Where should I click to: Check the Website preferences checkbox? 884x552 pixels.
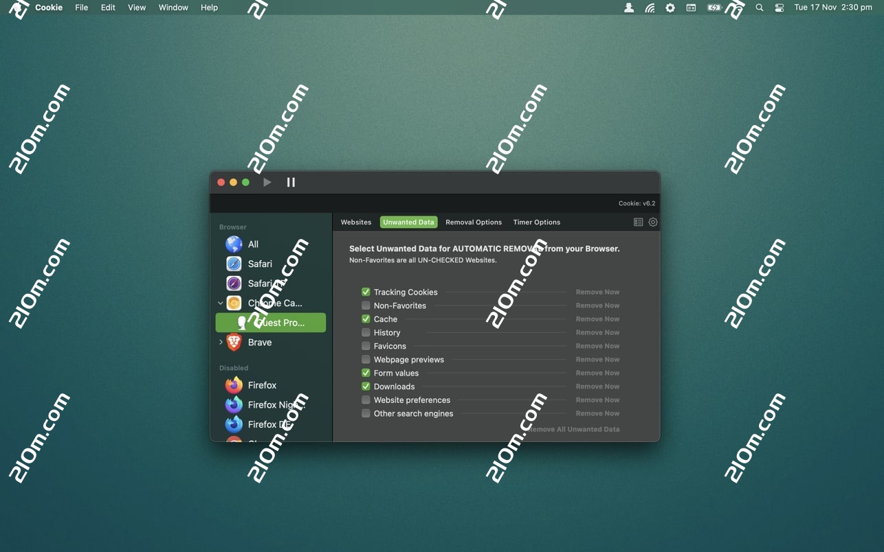[366, 400]
